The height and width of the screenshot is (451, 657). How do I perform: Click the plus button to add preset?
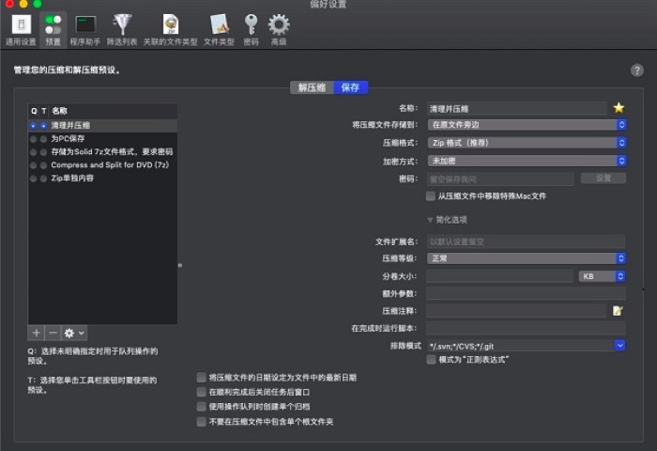coord(36,333)
